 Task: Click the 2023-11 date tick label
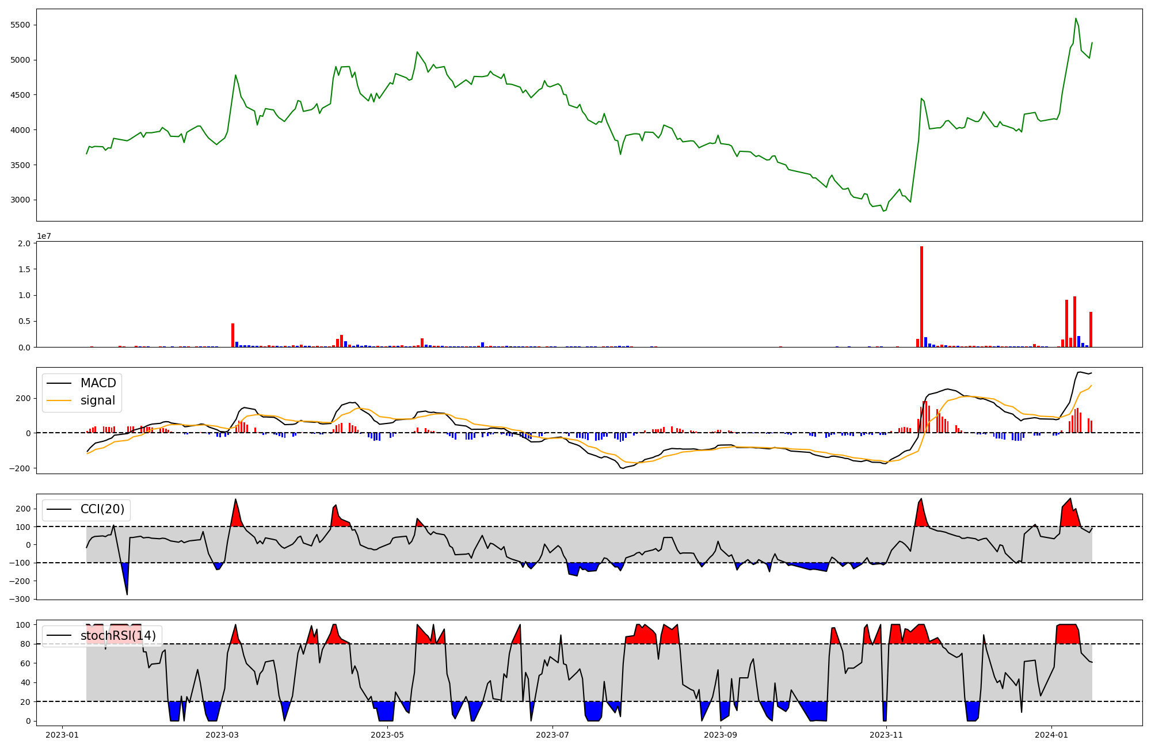(x=886, y=735)
